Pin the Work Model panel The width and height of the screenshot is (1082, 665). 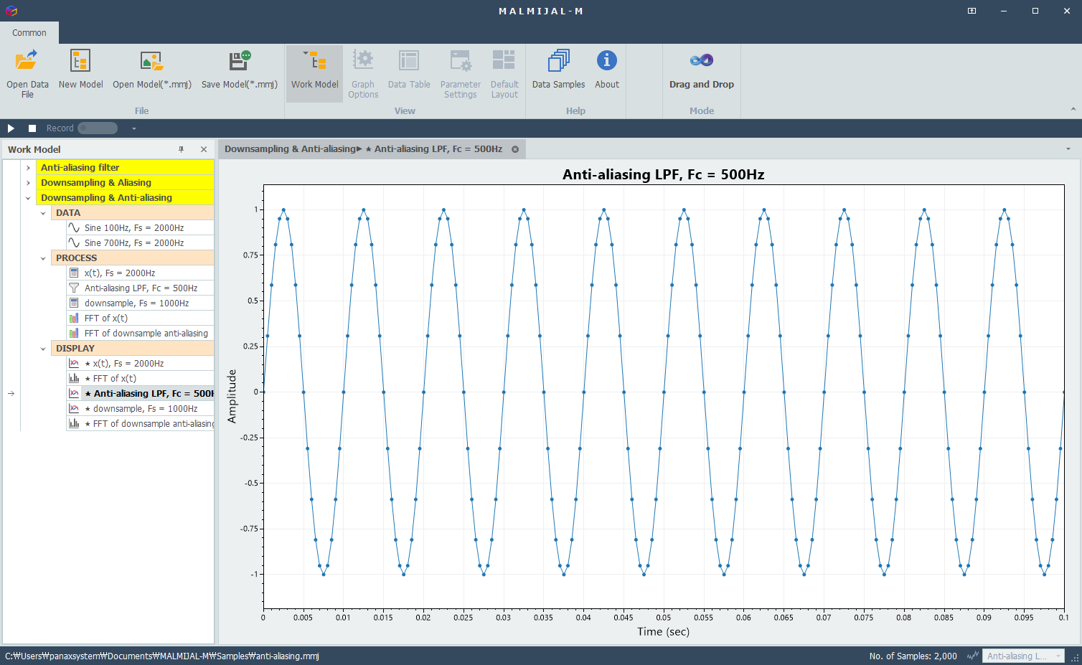click(182, 149)
